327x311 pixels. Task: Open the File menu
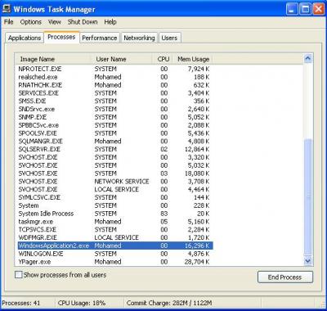point(9,22)
